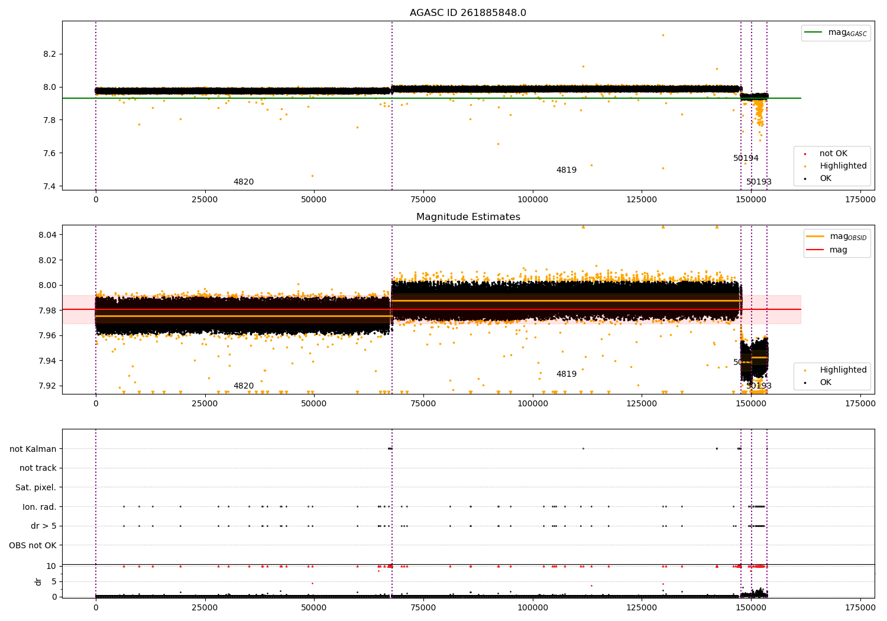The width and height of the screenshot is (887, 621).
Task: Click the '7.96' y-axis tick label
Action: tap(47, 335)
